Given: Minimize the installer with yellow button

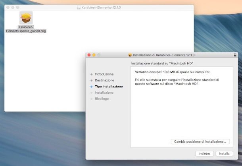Looking at the screenshot, I should coord(94,55).
